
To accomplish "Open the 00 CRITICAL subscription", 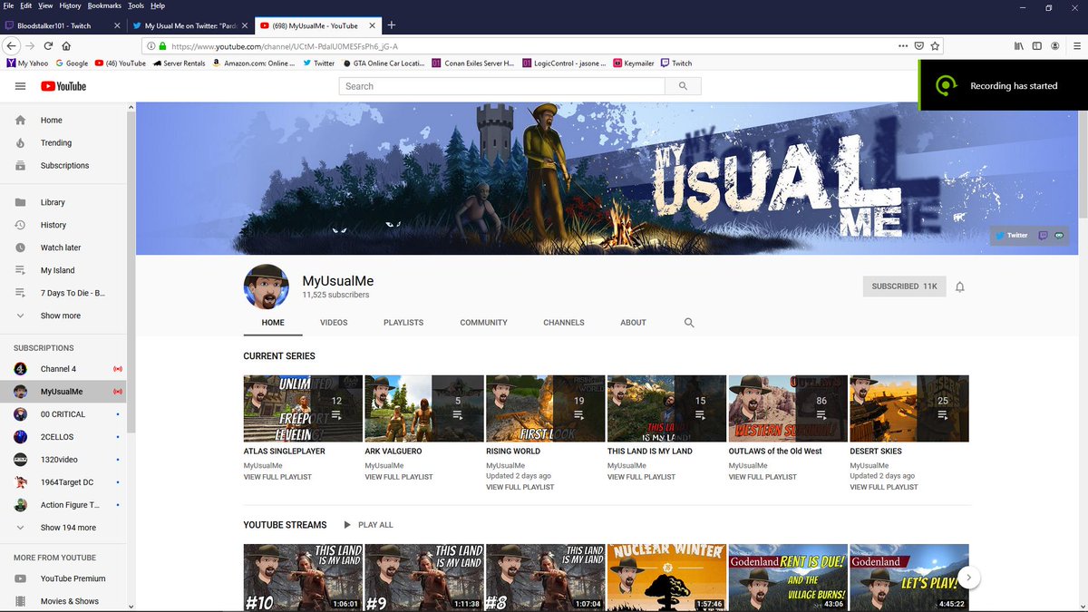I will point(63,414).
